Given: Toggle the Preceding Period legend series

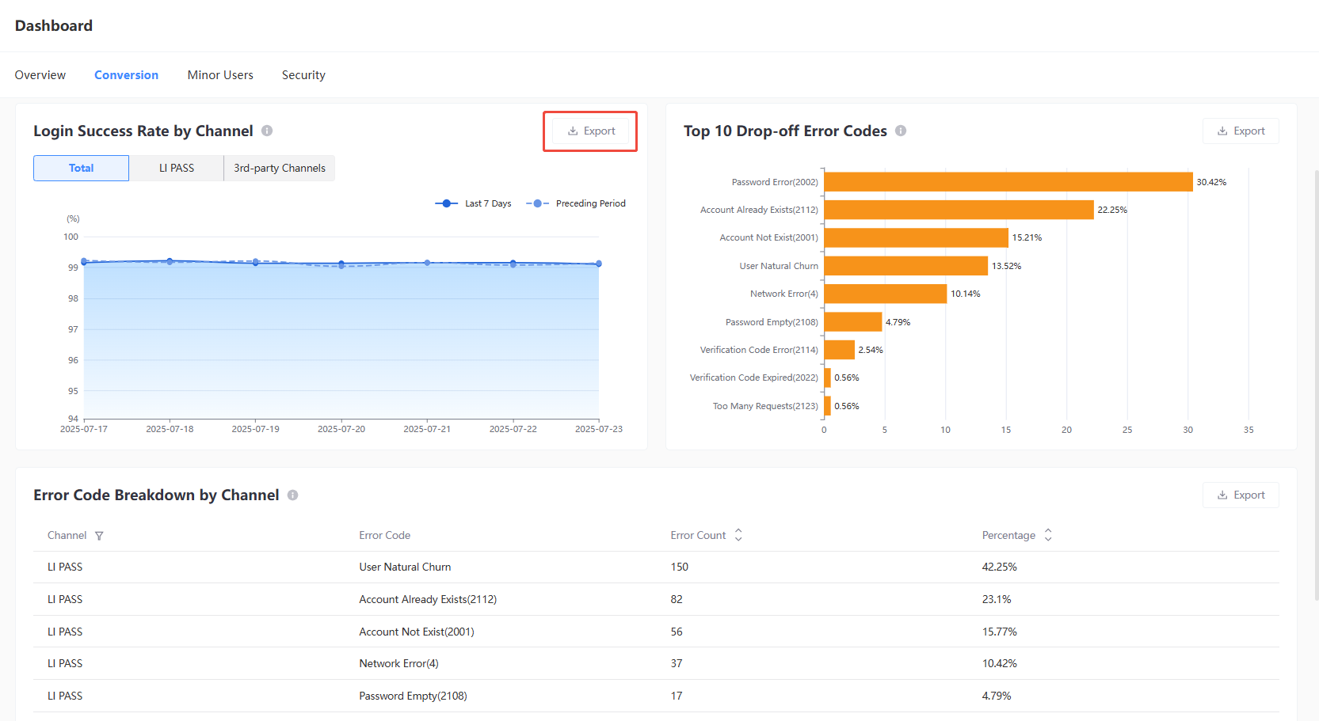Looking at the screenshot, I should point(576,203).
